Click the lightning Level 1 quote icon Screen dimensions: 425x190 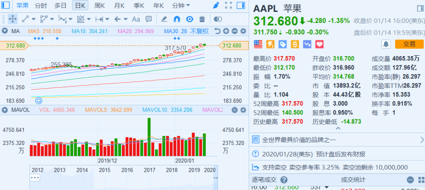[x=270, y=44]
